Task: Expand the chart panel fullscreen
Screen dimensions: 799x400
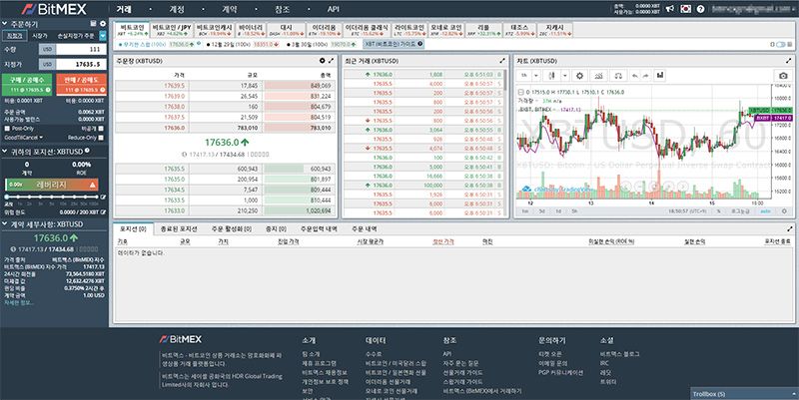Action: [789, 61]
